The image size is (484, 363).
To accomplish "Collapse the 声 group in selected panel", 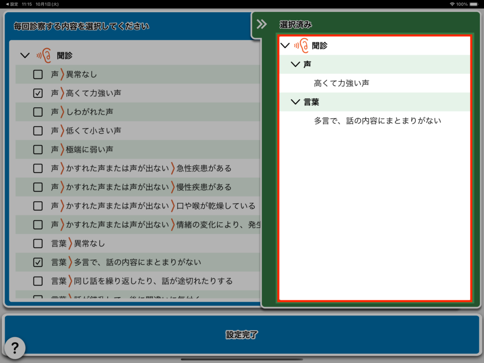I will click(296, 64).
